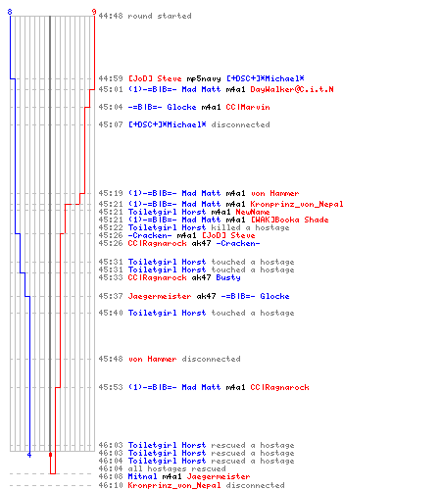Click blue number 4 at graph bottom
This screenshot has width=441, height=490.
point(29,455)
